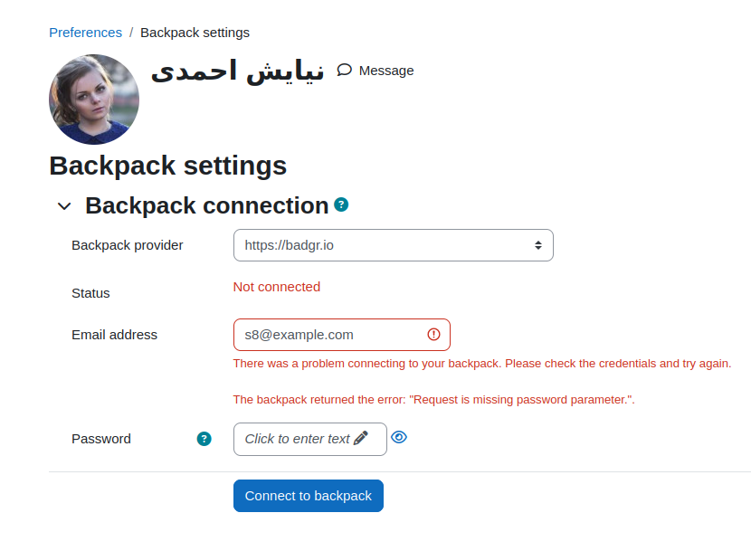
Task: Click the Password label text
Action: [101, 439]
